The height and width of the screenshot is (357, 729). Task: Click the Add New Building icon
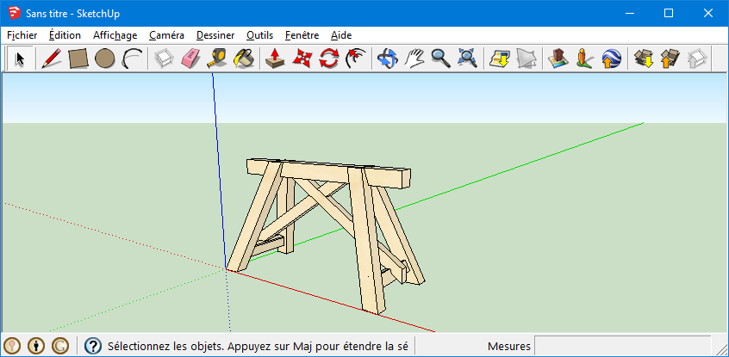click(x=558, y=58)
